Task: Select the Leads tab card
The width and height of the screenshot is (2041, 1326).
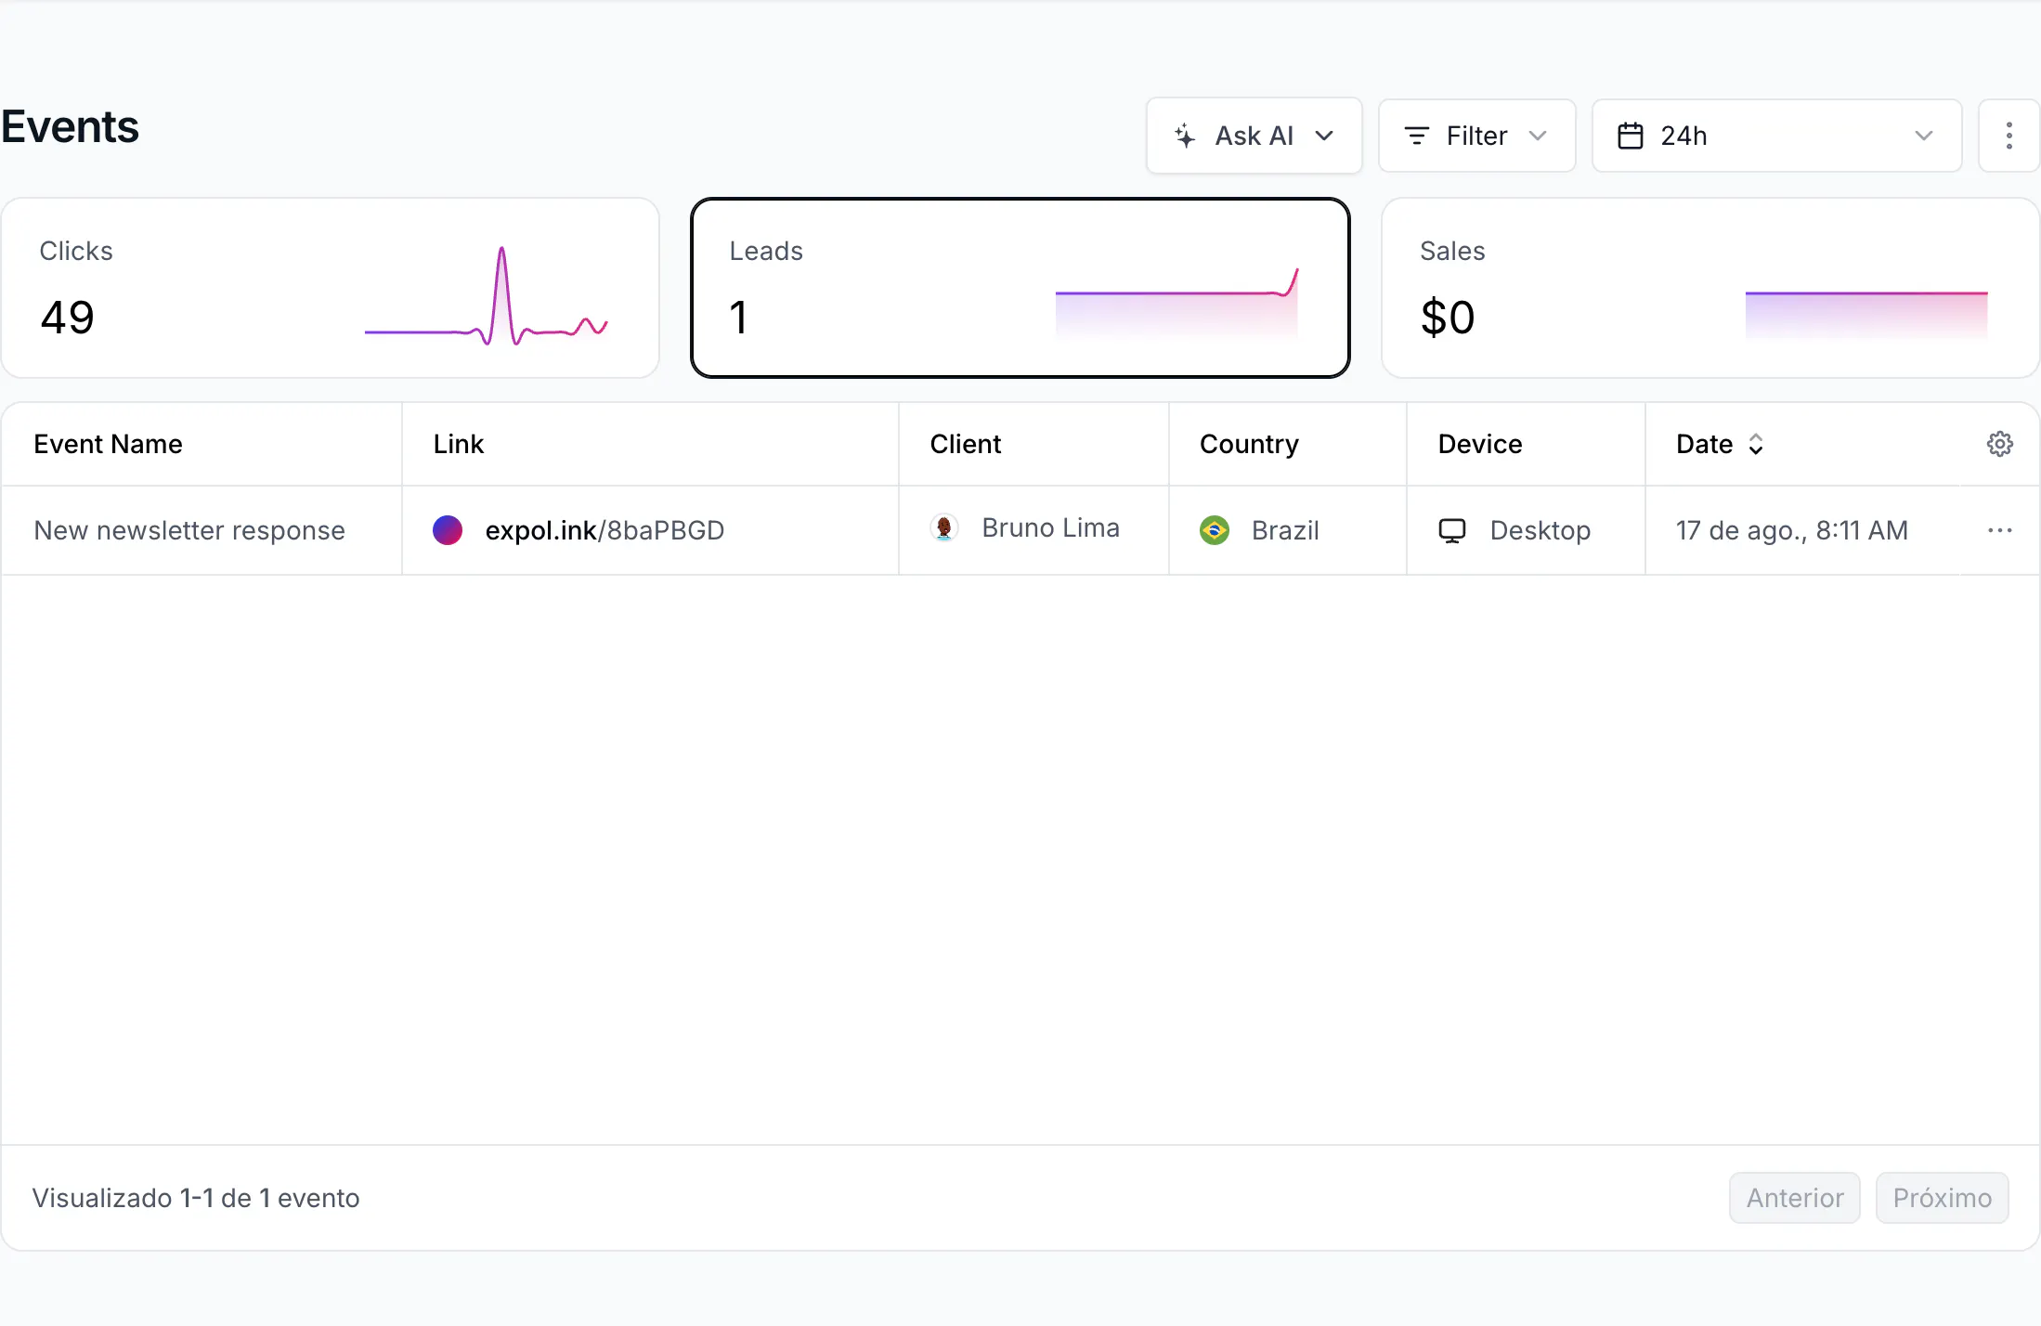Action: coord(1020,288)
